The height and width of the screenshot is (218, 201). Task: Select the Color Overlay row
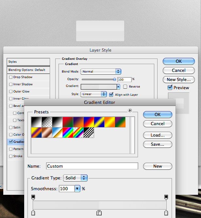[16, 135]
